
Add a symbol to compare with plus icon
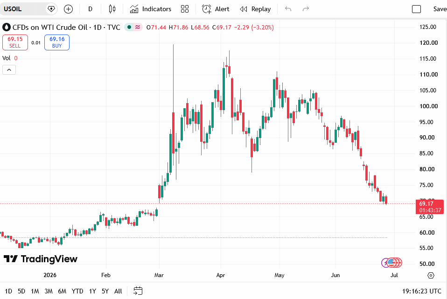click(68, 9)
